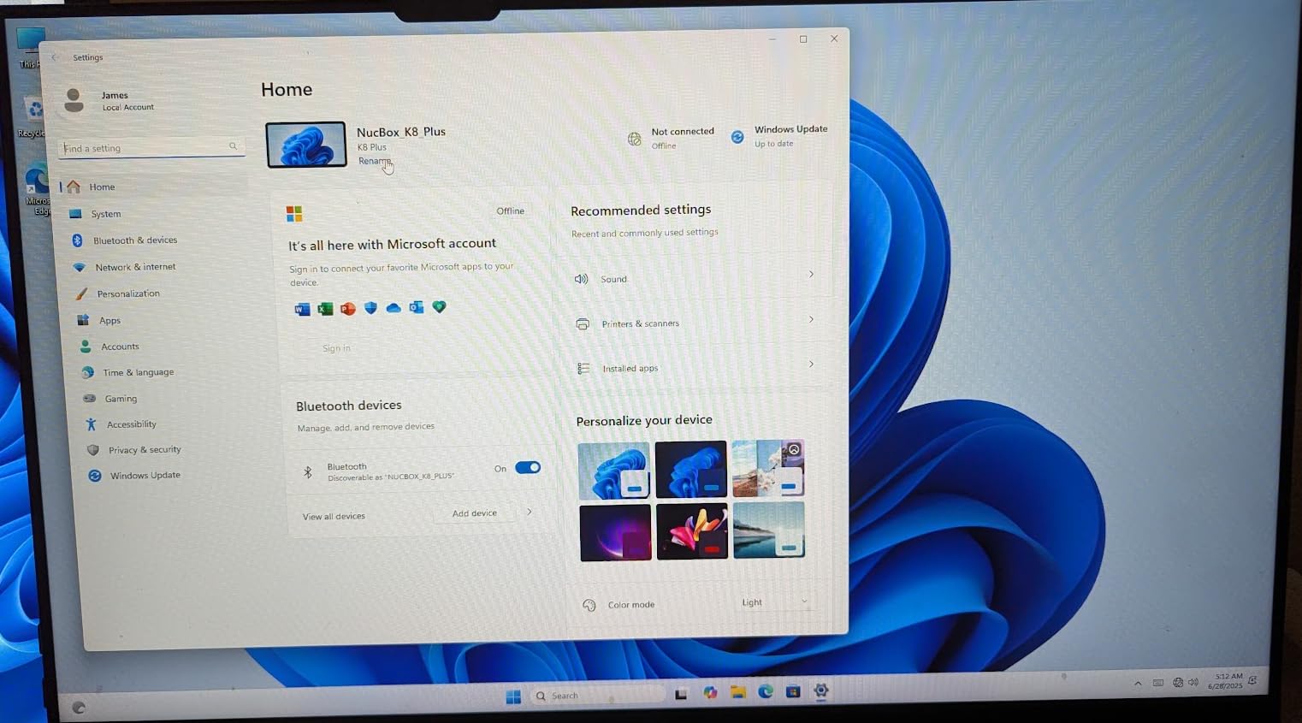Select System in the sidebar menu
The height and width of the screenshot is (723, 1302).
pos(106,214)
